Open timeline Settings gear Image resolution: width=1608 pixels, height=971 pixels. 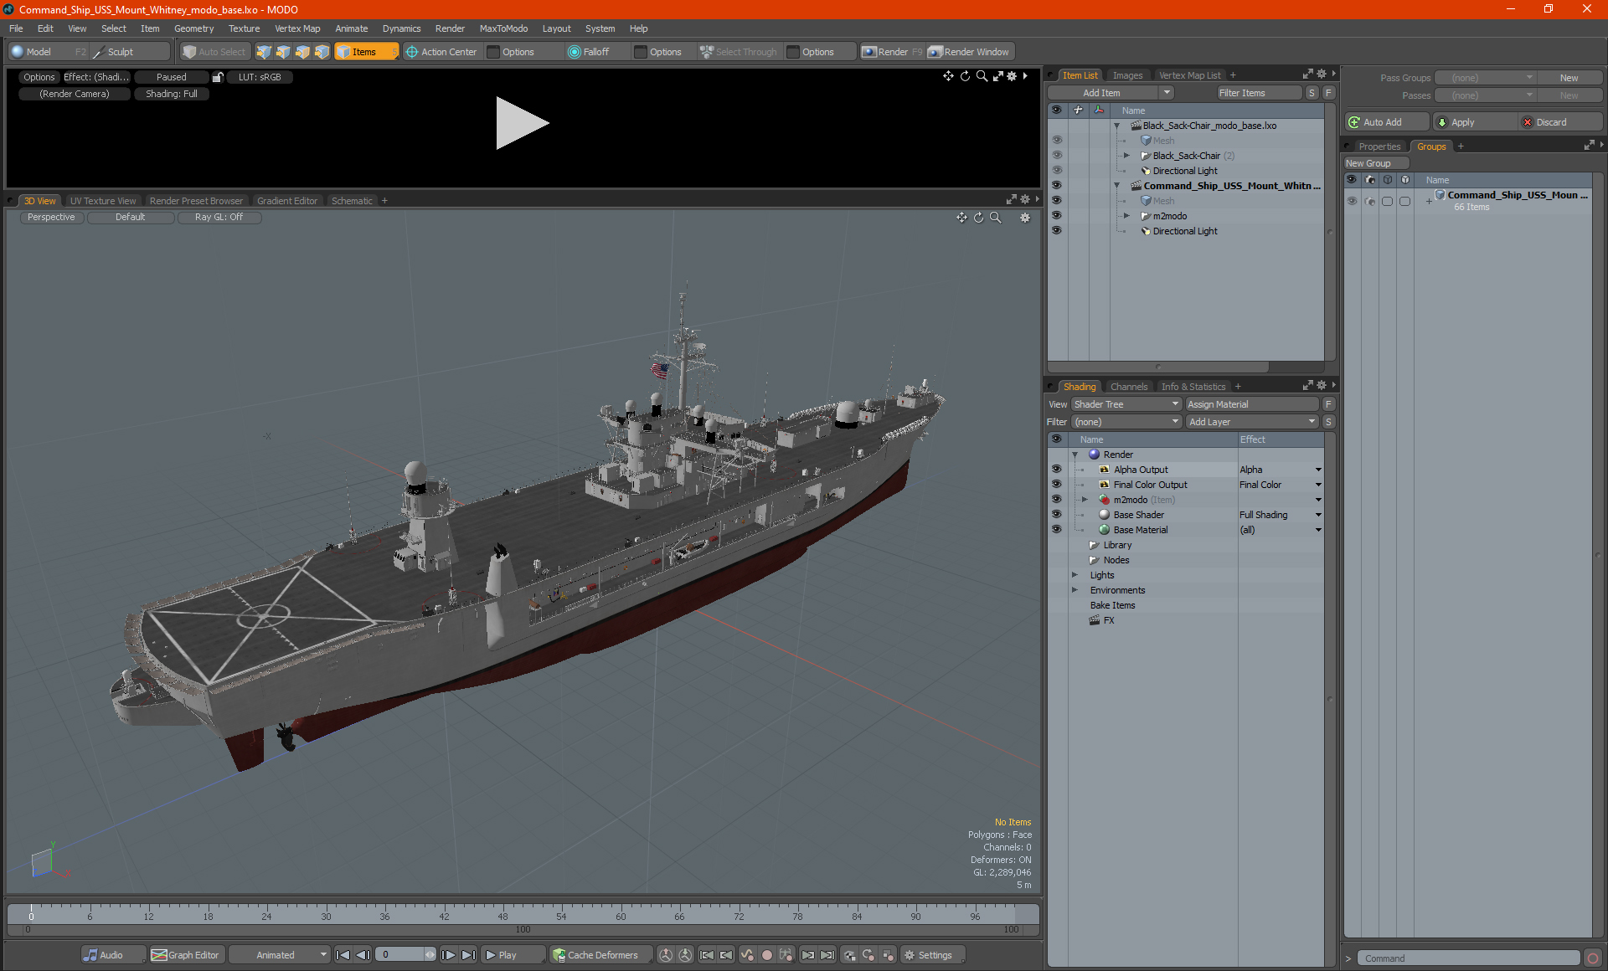pyautogui.click(x=910, y=955)
